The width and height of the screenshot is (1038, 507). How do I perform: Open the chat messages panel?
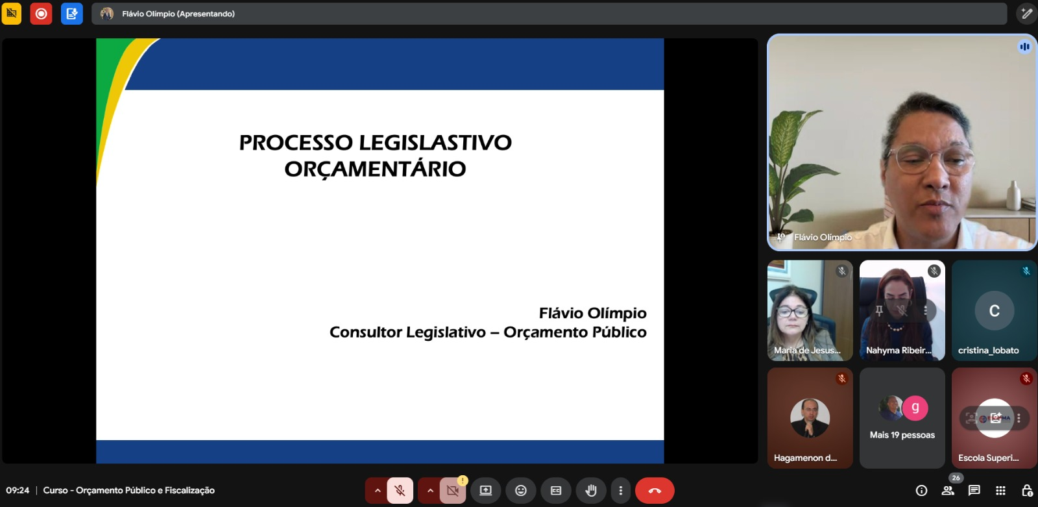974,491
